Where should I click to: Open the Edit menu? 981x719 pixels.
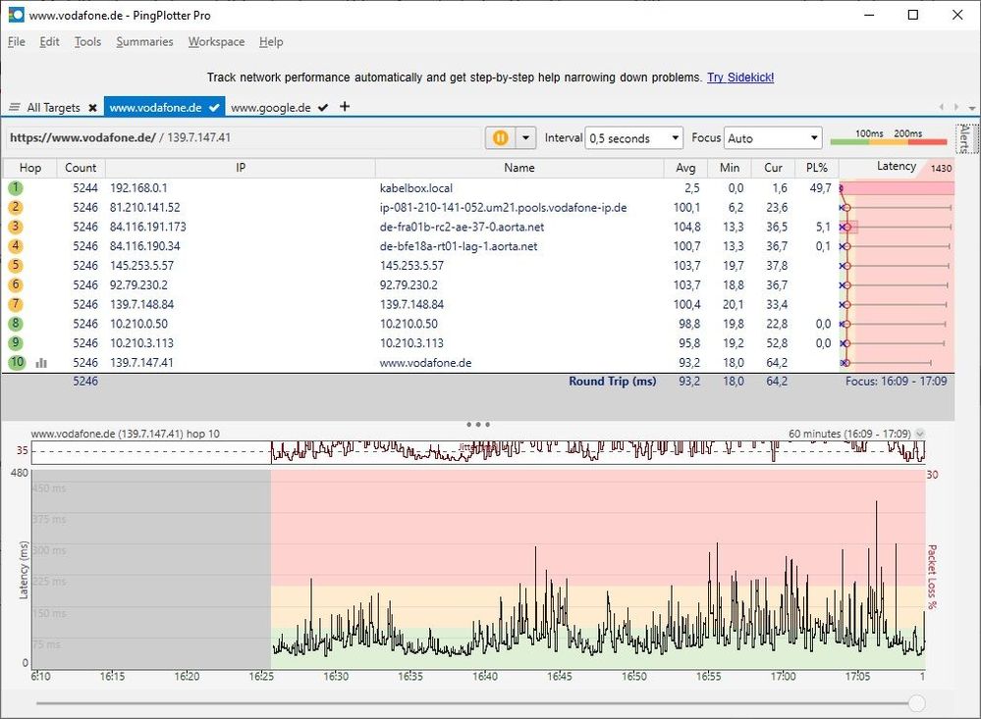[x=49, y=42]
